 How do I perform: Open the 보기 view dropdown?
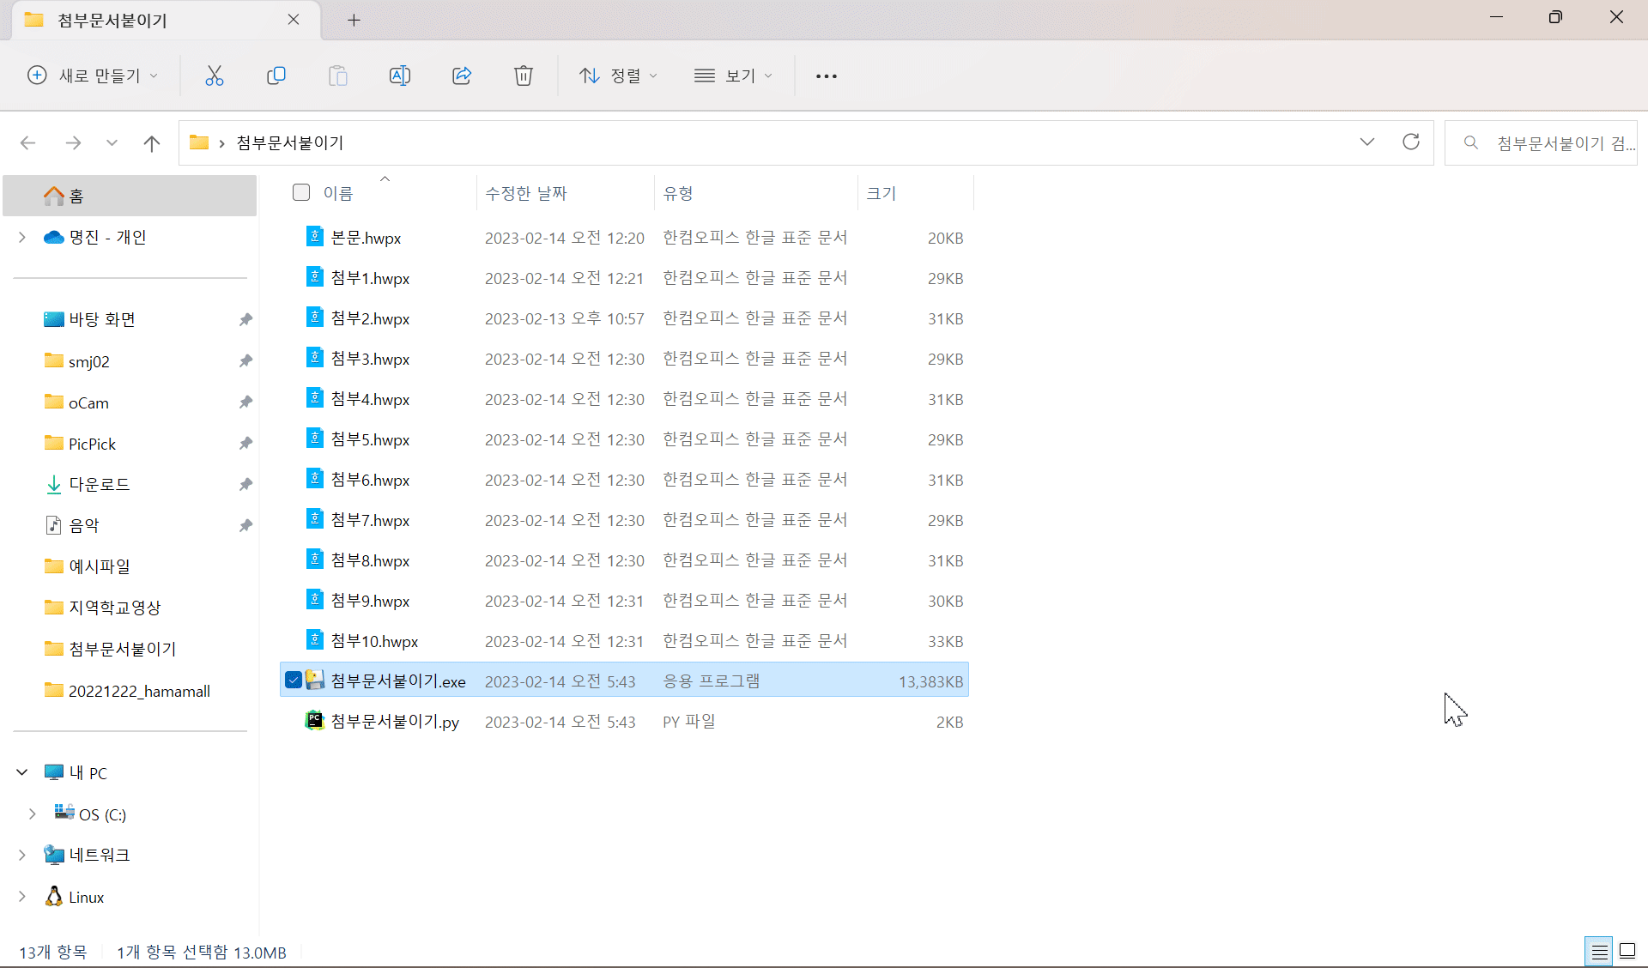click(x=733, y=76)
